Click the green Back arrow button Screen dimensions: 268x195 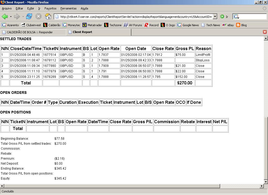coord(5,17)
